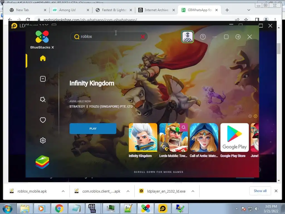Image resolution: width=285 pixels, height=214 pixels.
Task: Show next featured game with right arrow
Action: click(255, 116)
